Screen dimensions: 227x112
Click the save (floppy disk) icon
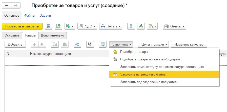pos(49,26)
